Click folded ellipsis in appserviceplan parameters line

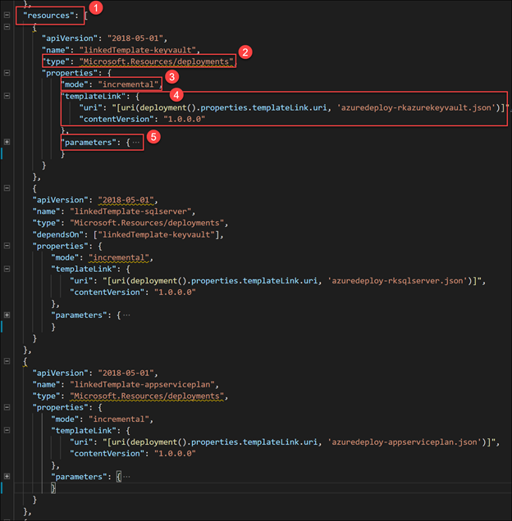pos(126,476)
